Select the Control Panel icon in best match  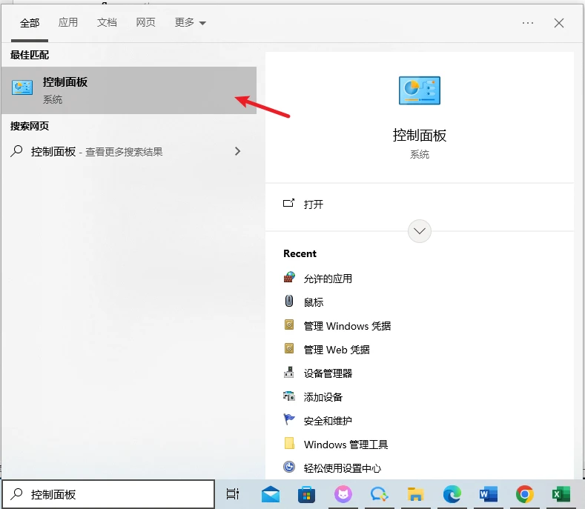point(22,87)
